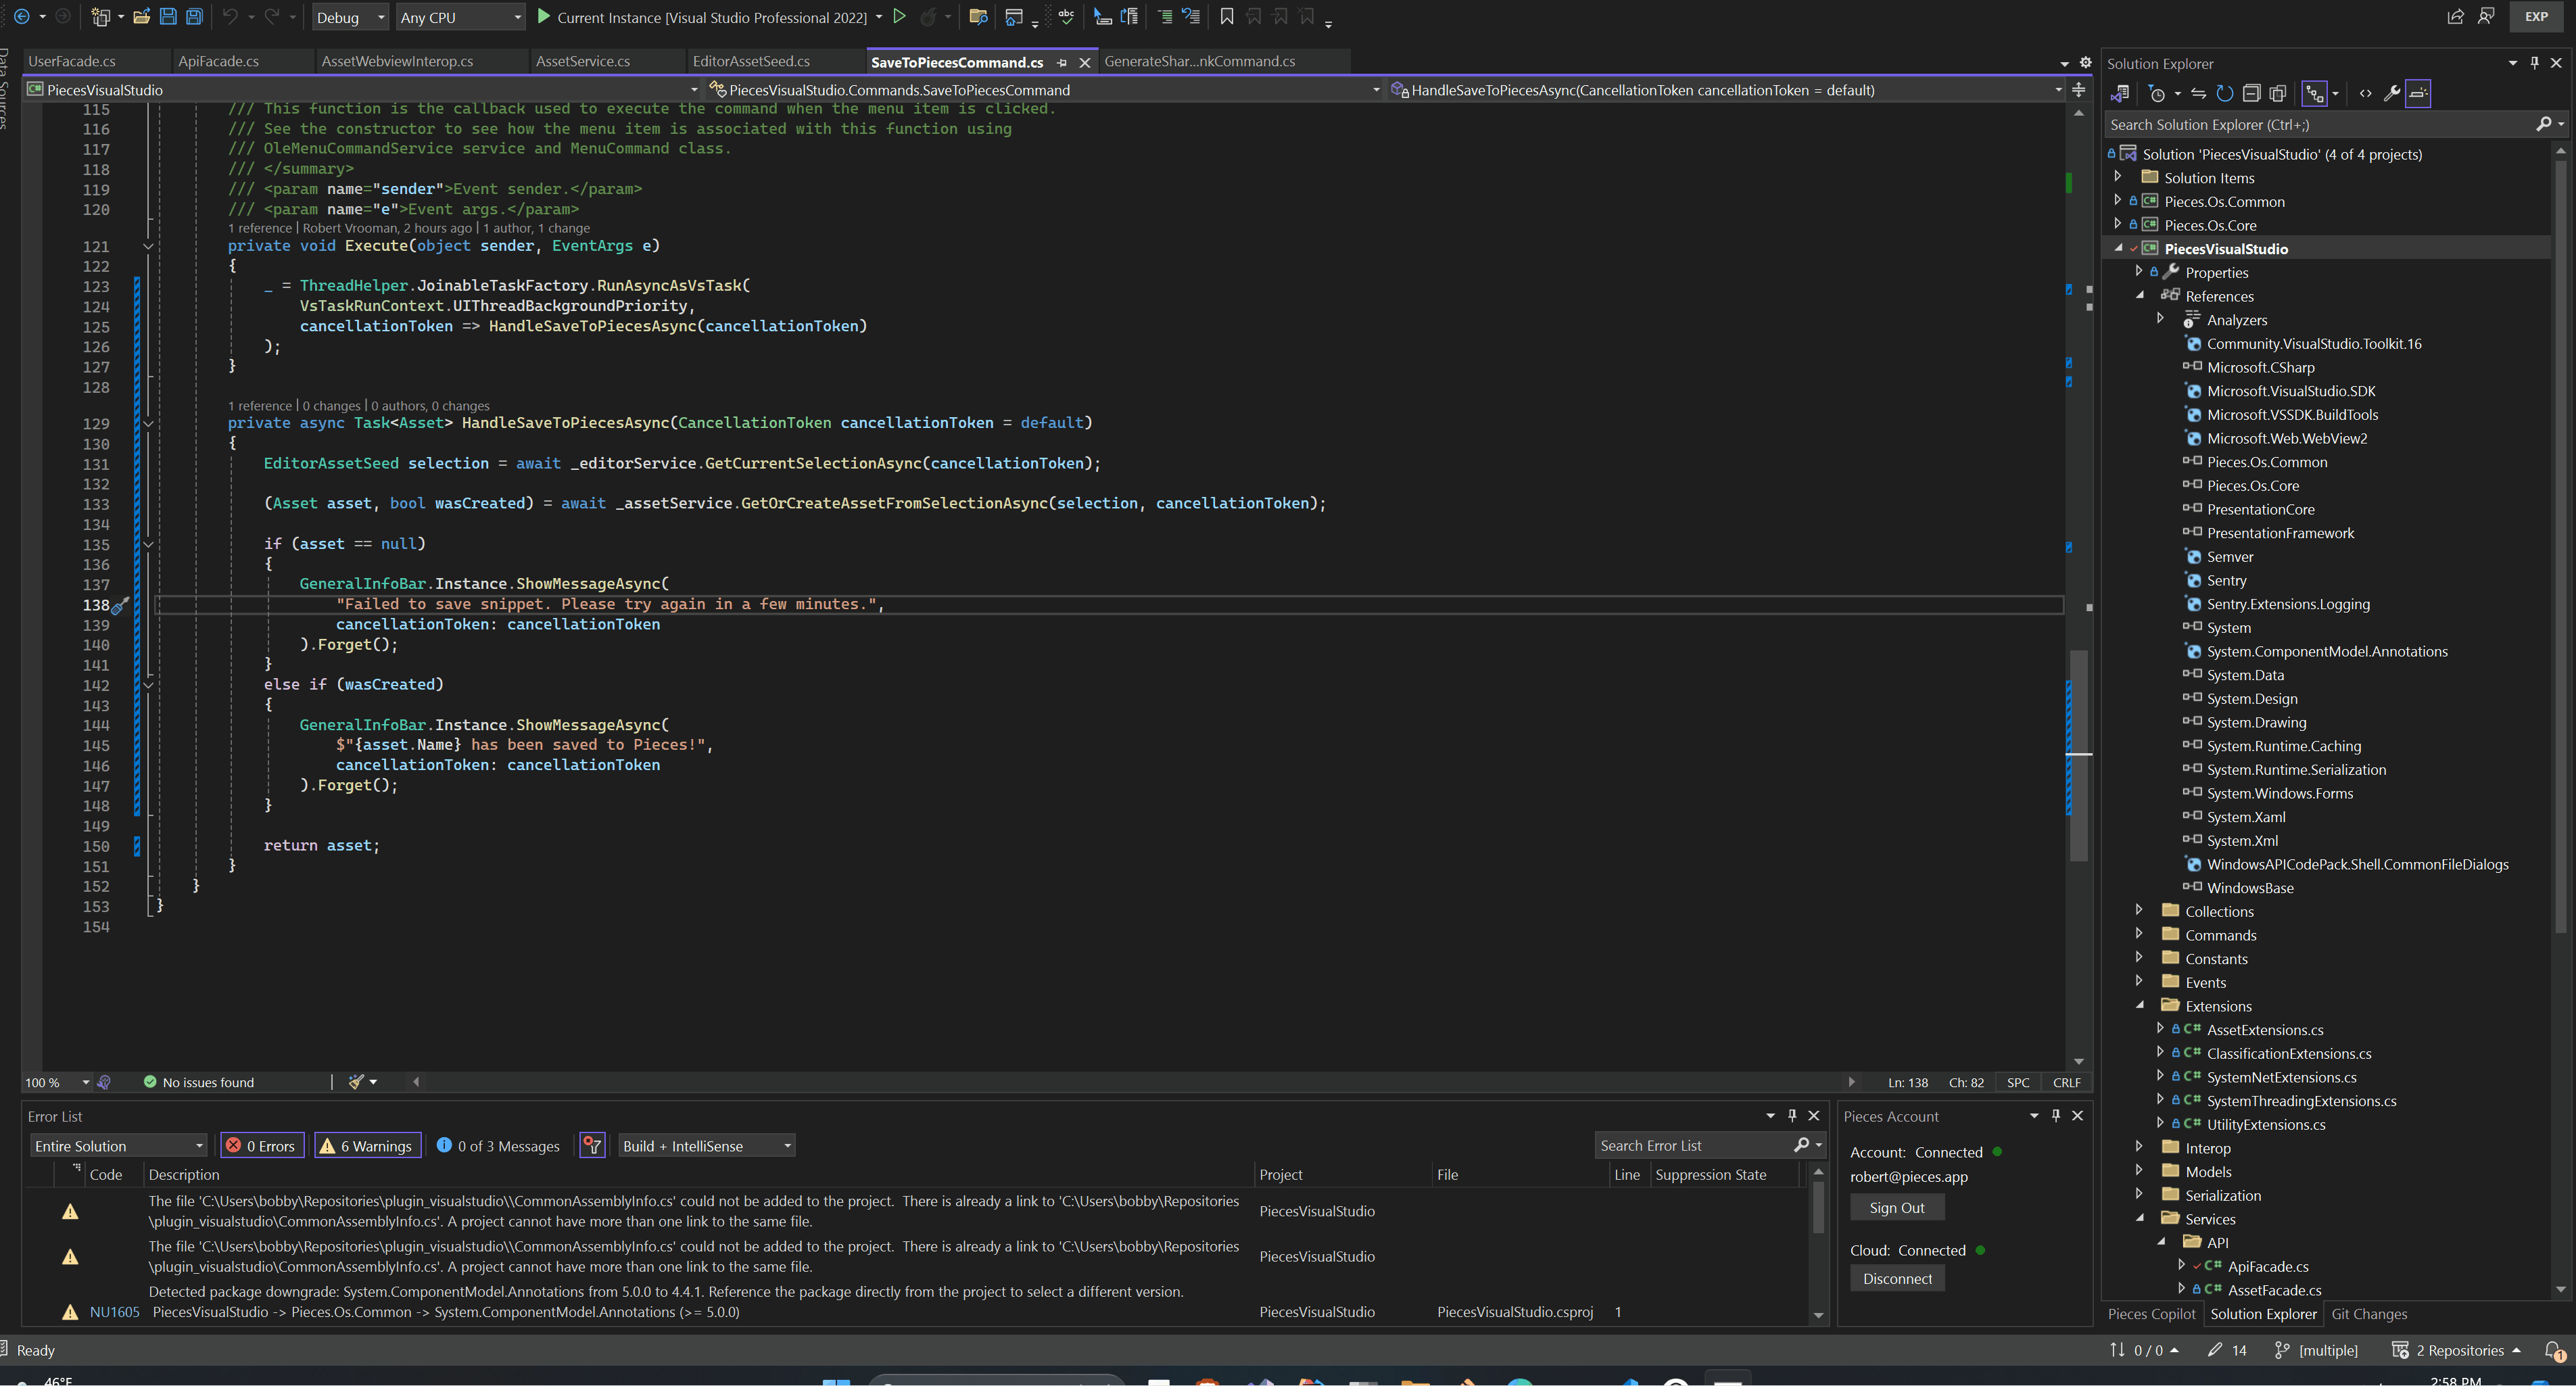Image resolution: width=2576 pixels, height=1386 pixels.
Task: Click the Sign Out button
Action: [1896, 1207]
